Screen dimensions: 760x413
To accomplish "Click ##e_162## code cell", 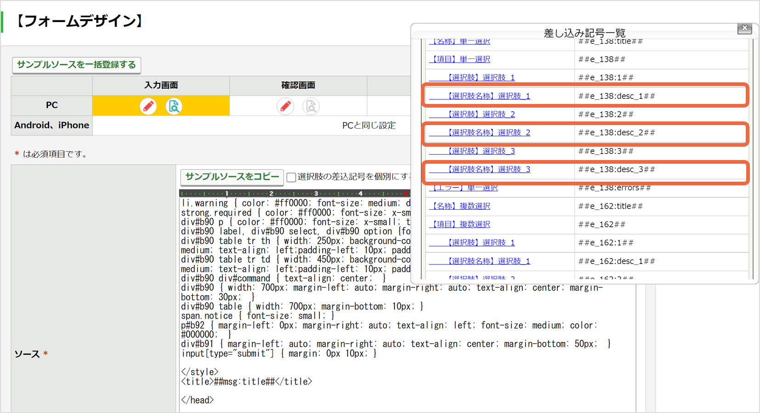I will click(662, 224).
